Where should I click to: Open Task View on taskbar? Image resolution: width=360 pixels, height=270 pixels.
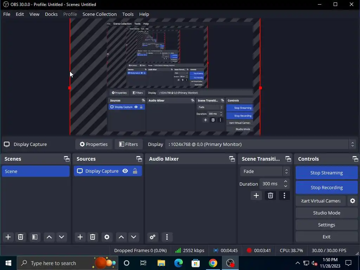(x=143, y=263)
